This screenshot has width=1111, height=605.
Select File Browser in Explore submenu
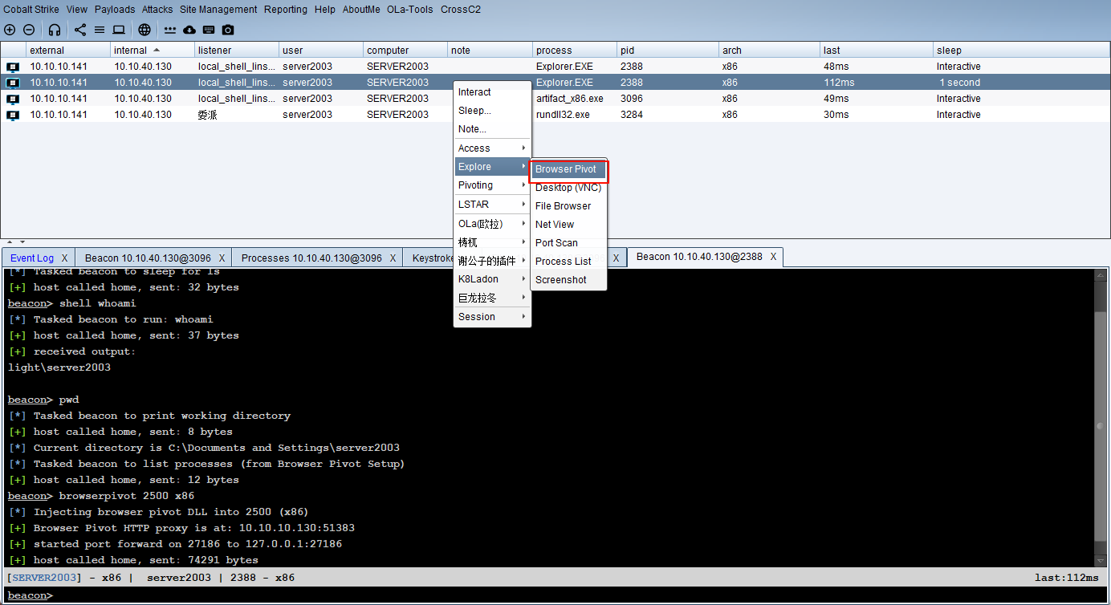(x=568, y=206)
